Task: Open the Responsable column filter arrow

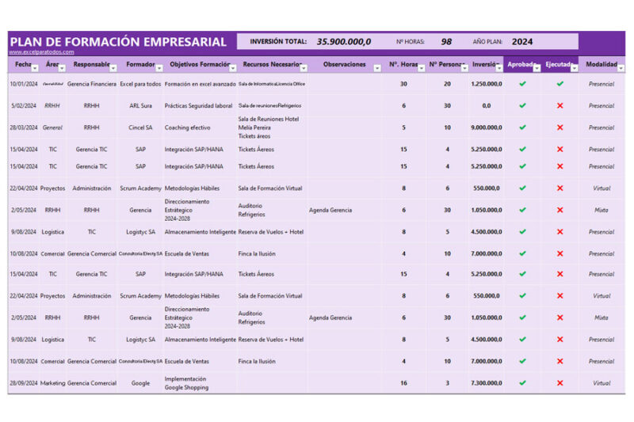Action: (113, 68)
